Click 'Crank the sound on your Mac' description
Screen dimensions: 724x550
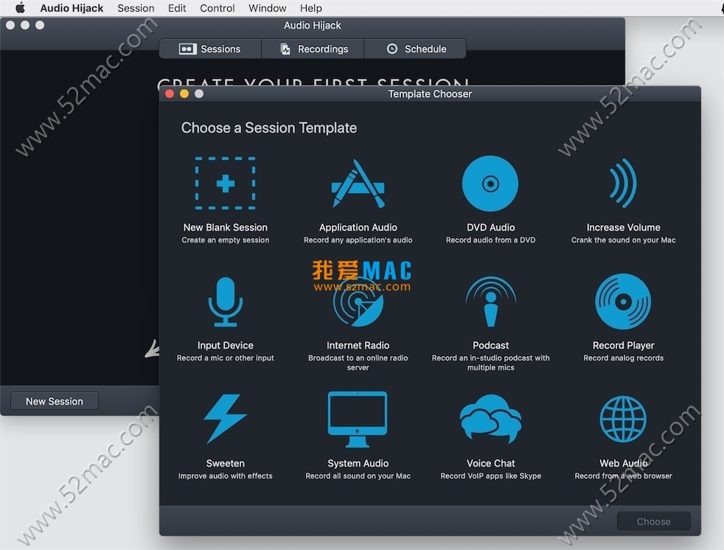point(623,240)
